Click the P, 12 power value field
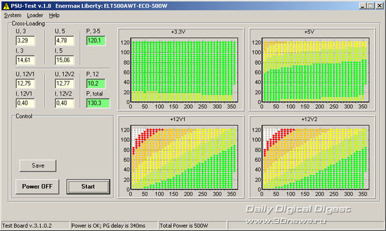The image size is (386, 231). [x=96, y=83]
